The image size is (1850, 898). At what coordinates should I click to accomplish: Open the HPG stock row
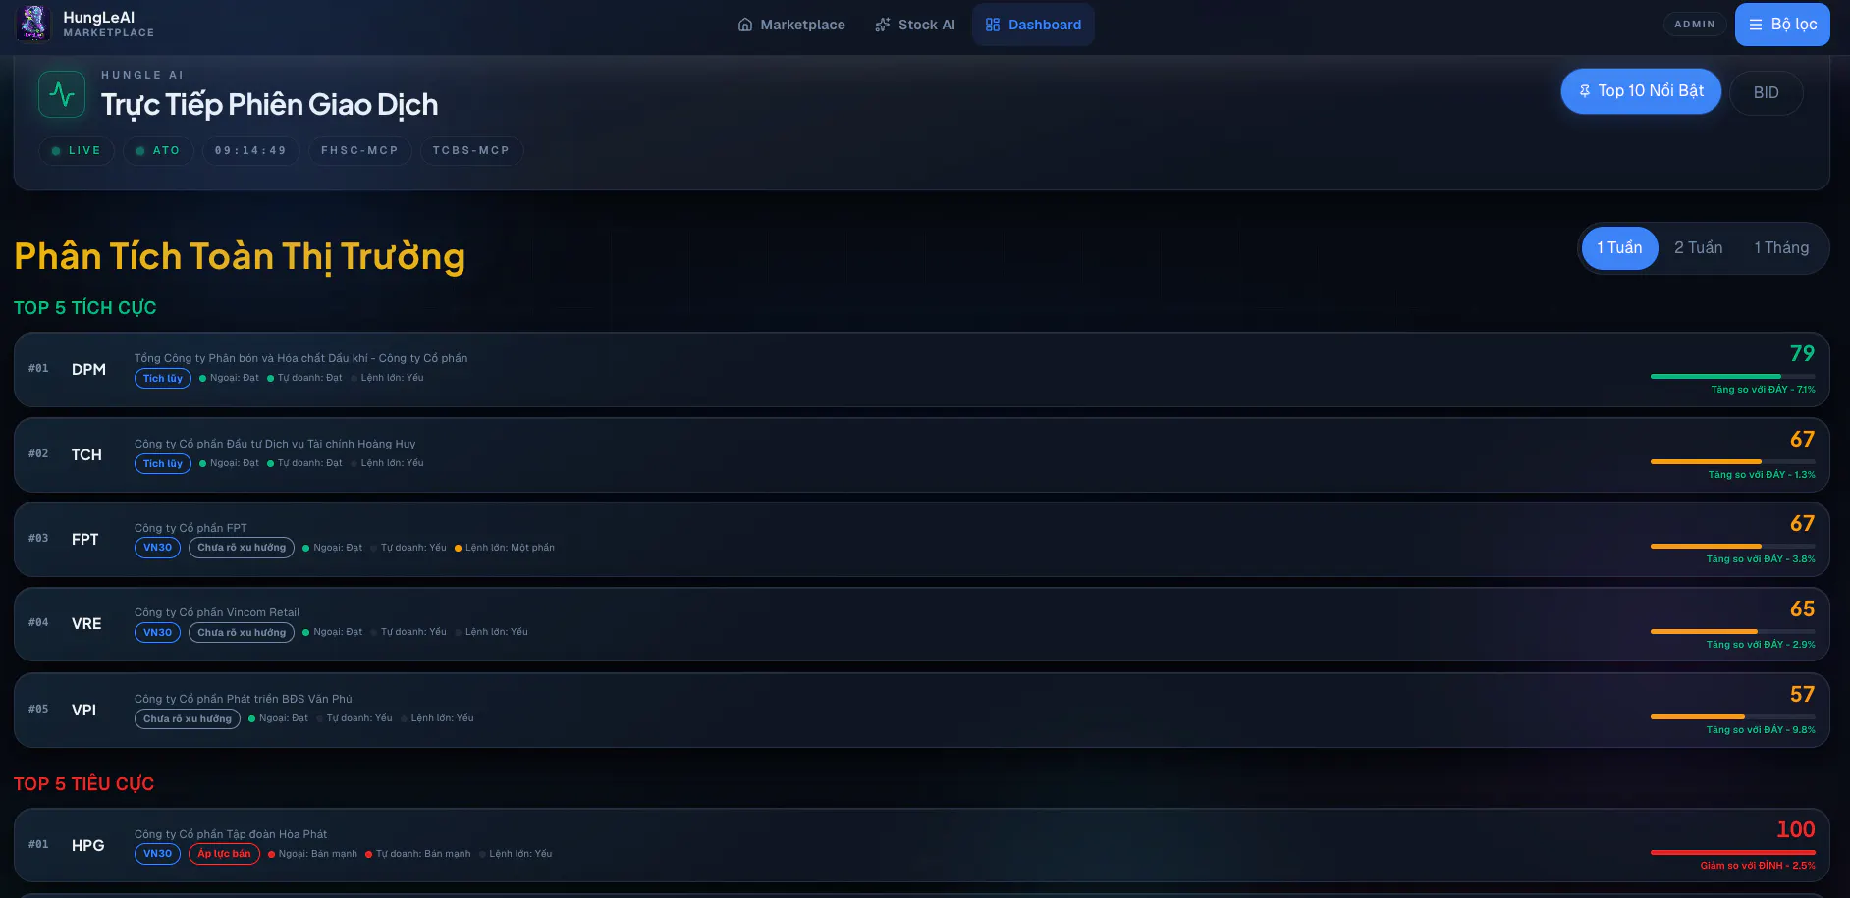[x=921, y=846]
